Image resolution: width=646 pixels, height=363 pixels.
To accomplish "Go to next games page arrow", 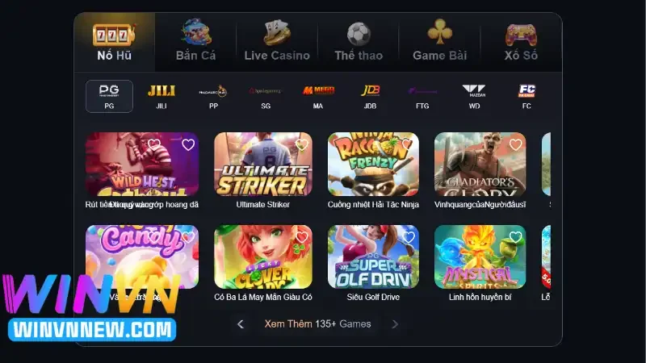I will coord(395,324).
